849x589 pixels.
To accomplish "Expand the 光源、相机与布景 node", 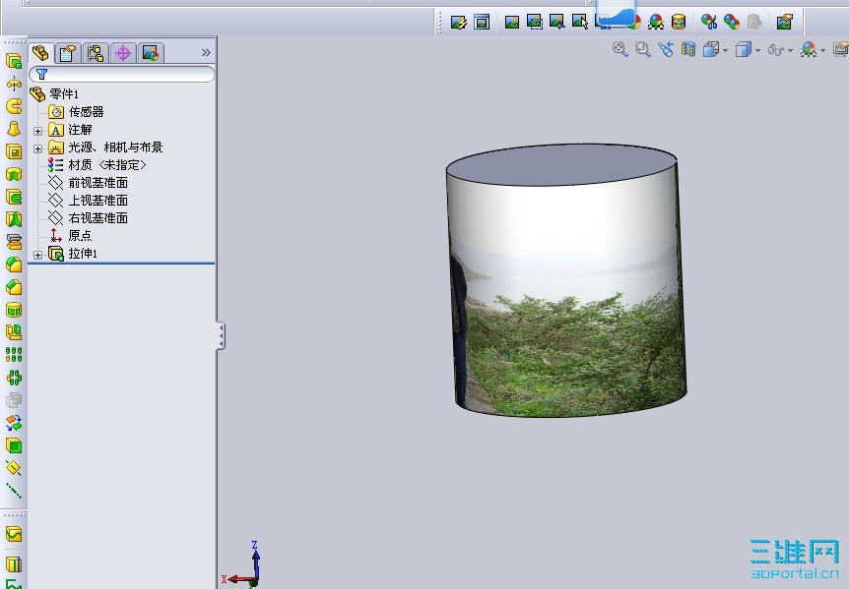I will click(x=37, y=148).
